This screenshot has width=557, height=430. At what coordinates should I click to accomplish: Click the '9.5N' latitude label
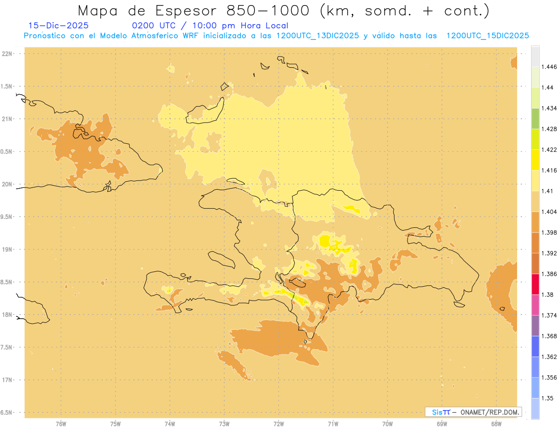[x=7, y=217]
